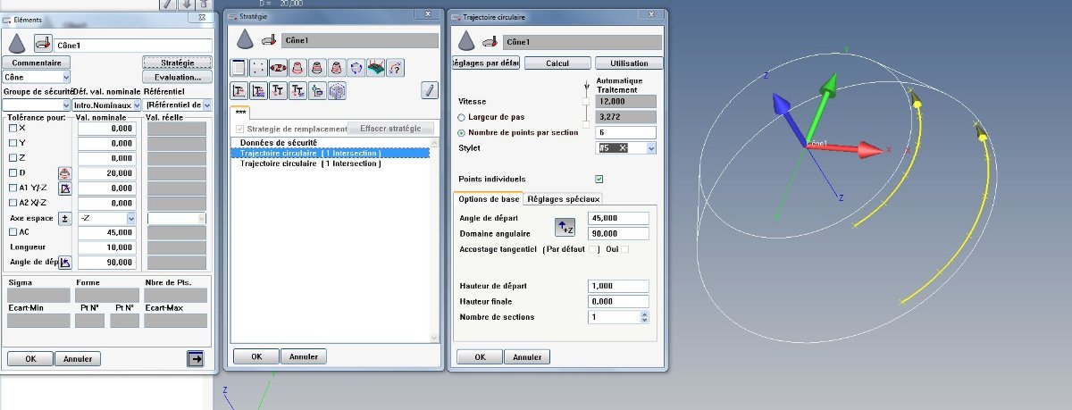This screenshot has height=410, width=1072.
Task: Click the ± icon beside Axe espace
Action: (x=64, y=218)
